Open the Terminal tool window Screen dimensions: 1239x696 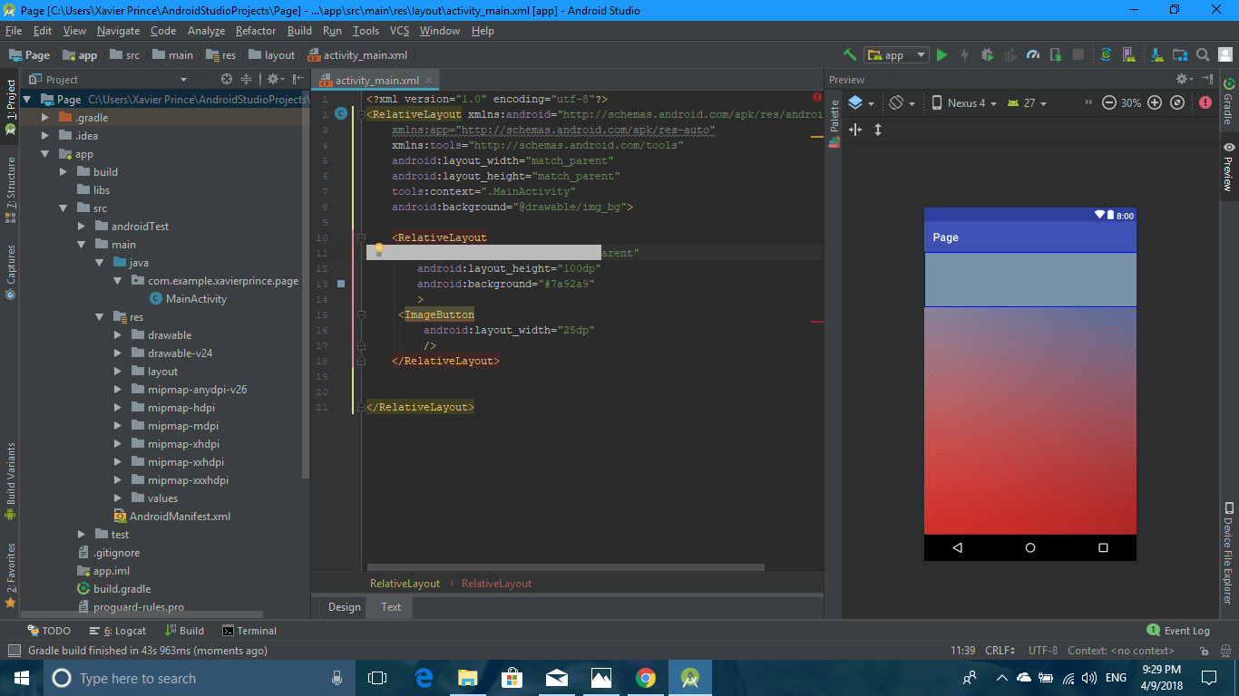tap(249, 631)
